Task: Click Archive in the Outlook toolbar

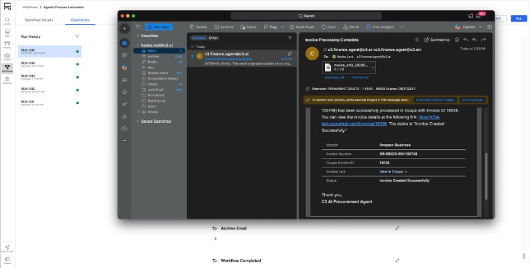Action: click(224, 27)
